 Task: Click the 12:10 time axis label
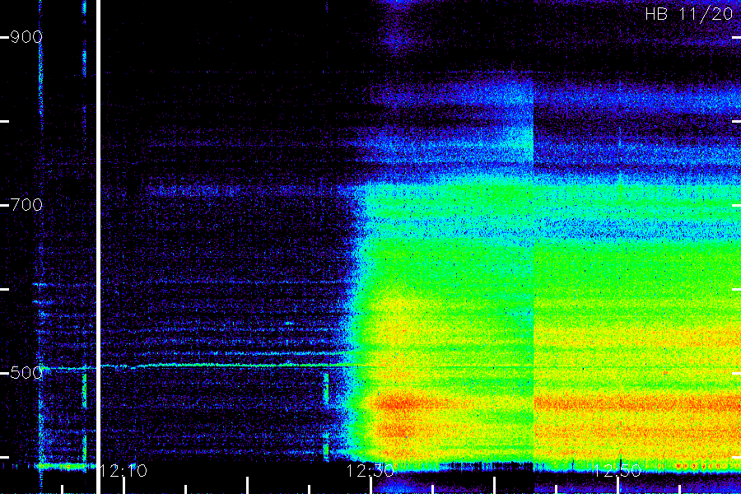[x=123, y=471]
